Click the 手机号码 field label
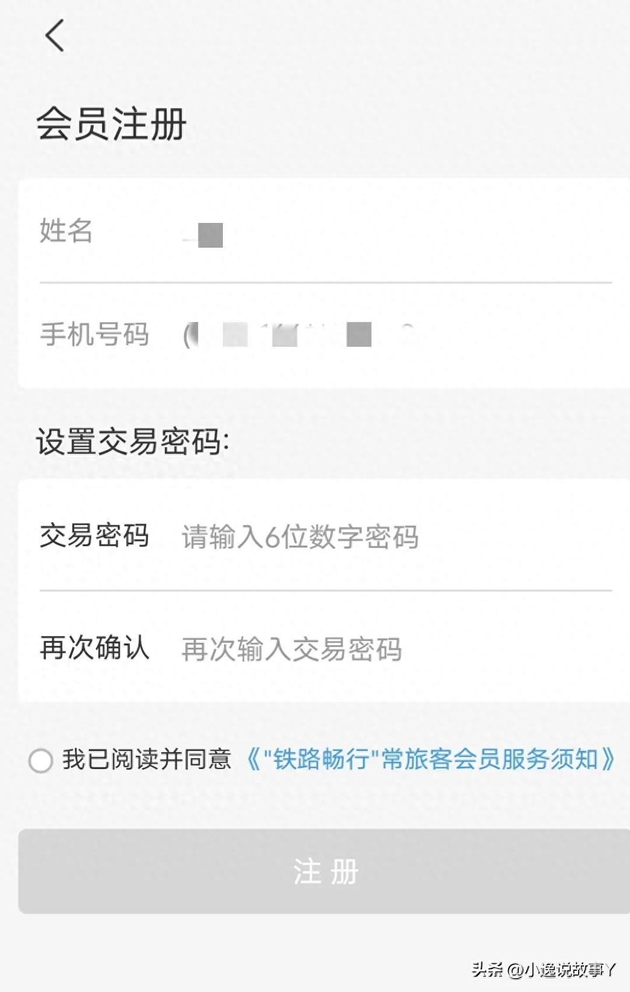The height and width of the screenshot is (992, 630). [94, 334]
